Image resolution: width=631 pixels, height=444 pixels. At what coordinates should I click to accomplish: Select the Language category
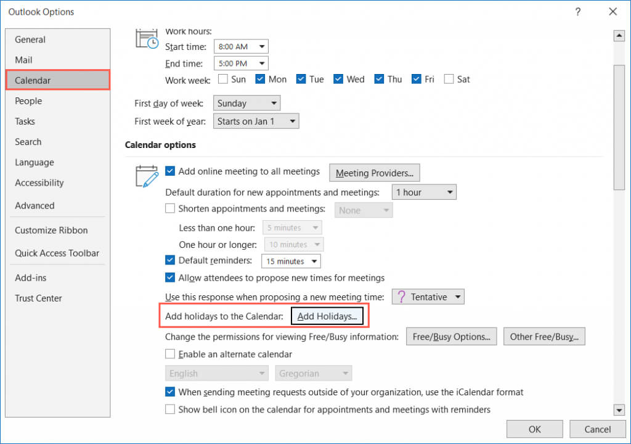click(x=57, y=162)
